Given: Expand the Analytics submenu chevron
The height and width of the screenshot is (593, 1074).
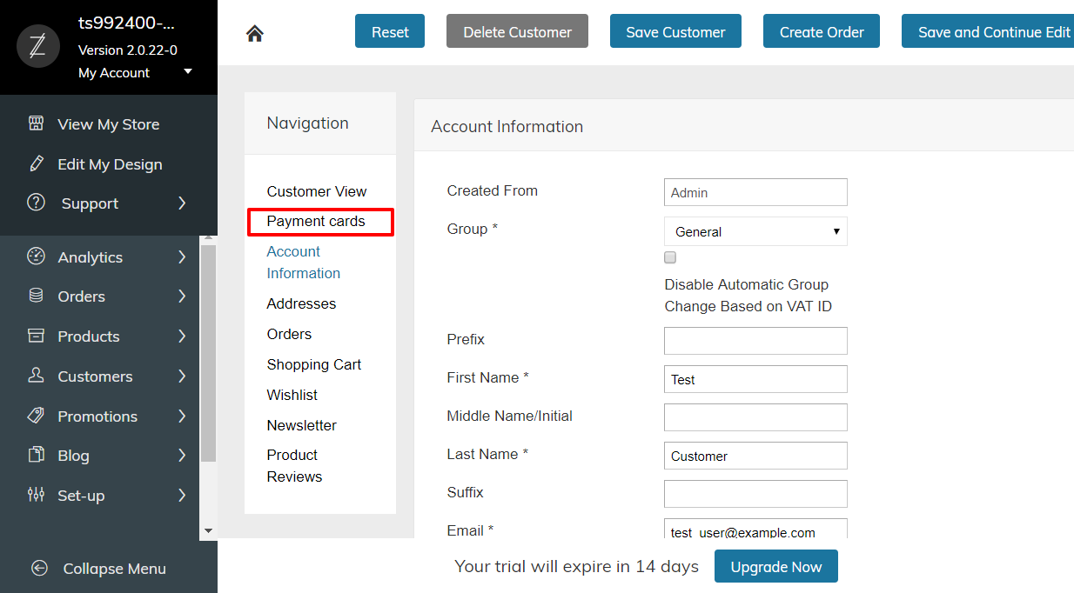Looking at the screenshot, I should pyautogui.click(x=182, y=257).
